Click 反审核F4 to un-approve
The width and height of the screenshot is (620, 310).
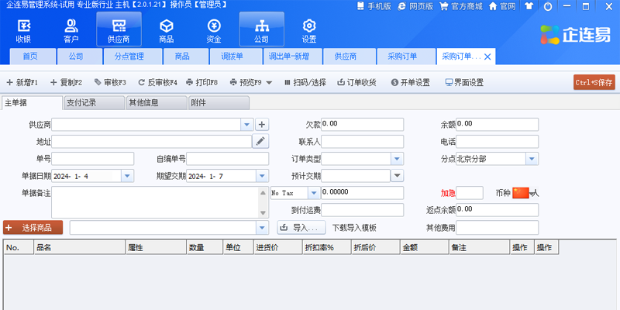click(x=157, y=83)
